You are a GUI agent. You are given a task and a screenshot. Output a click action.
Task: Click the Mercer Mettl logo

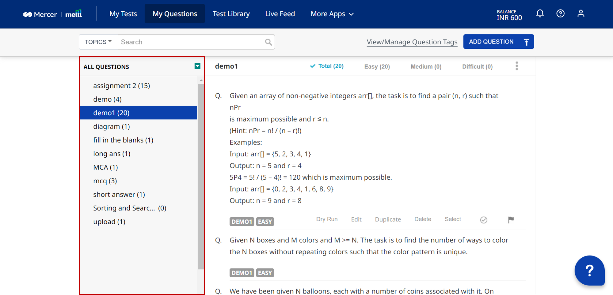tap(52, 14)
